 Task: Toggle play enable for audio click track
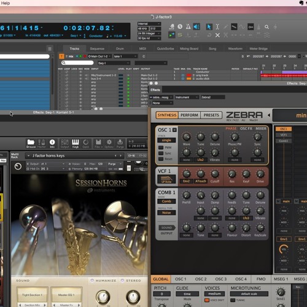128,79
